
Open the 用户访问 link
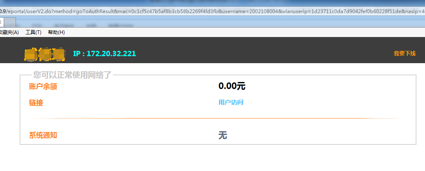click(231, 103)
